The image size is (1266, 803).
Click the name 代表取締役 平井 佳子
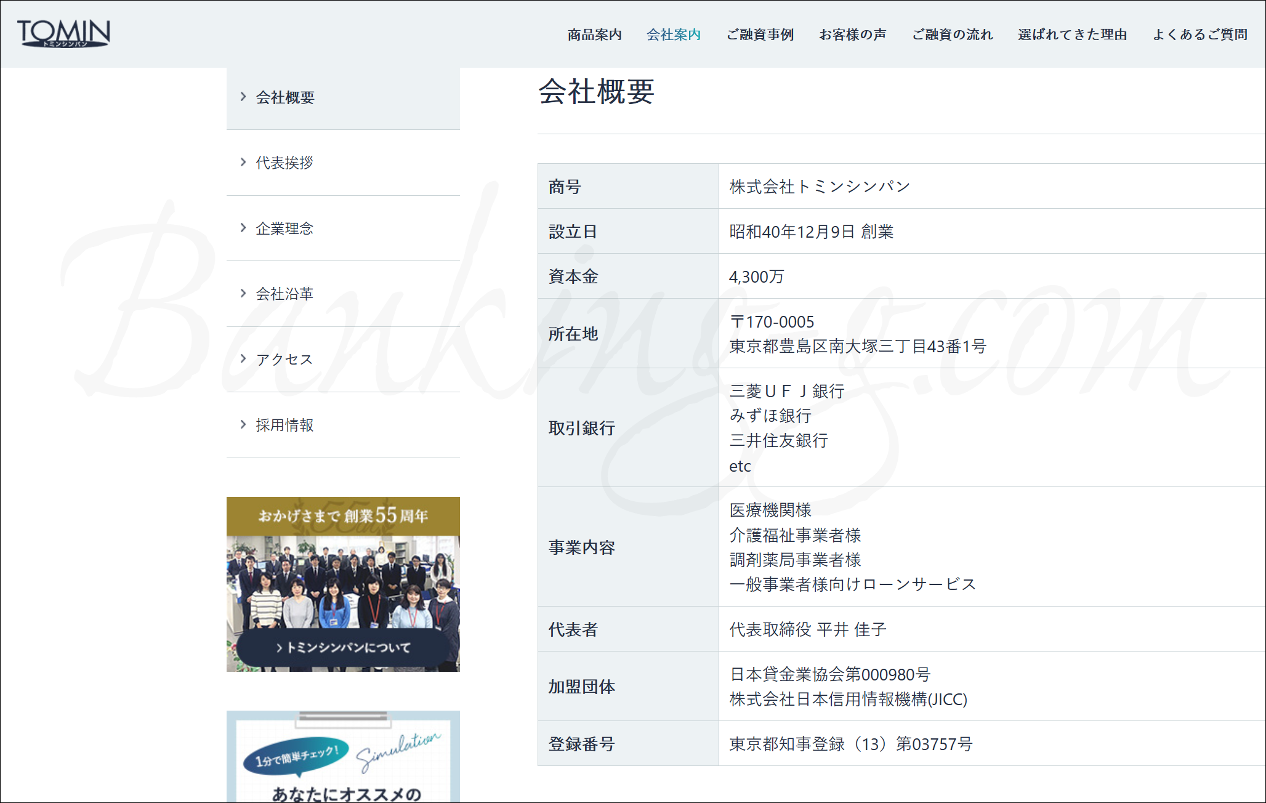pos(807,629)
